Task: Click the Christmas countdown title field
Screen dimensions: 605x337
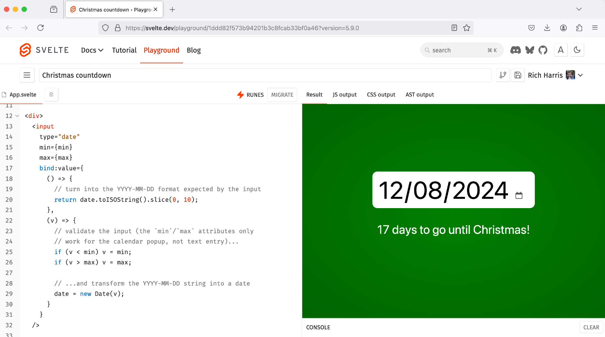Action: tap(265, 75)
